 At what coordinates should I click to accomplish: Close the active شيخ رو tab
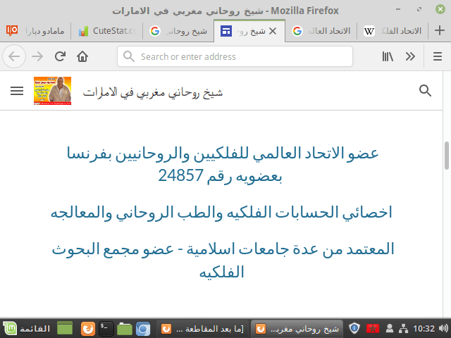(x=273, y=31)
